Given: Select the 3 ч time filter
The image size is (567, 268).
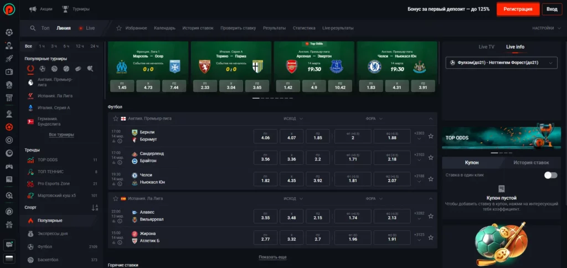Looking at the screenshot, I should [x=54, y=47].
